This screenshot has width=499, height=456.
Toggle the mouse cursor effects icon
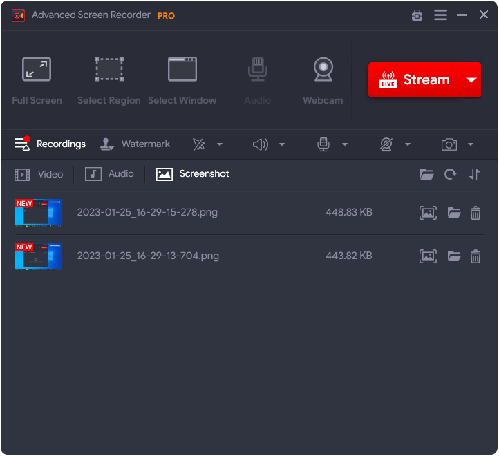click(x=199, y=144)
